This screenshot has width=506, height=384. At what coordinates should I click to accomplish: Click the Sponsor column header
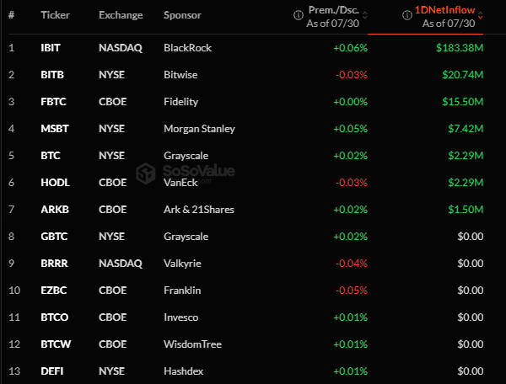tap(182, 15)
